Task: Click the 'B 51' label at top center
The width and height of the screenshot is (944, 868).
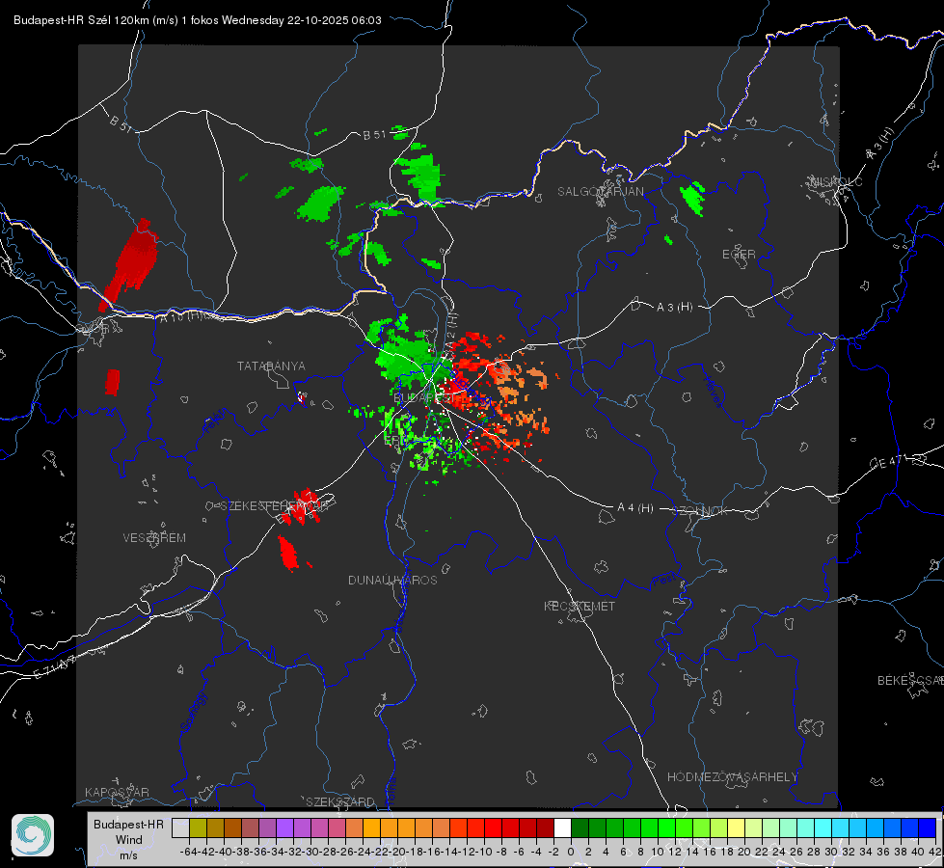Action: (374, 135)
